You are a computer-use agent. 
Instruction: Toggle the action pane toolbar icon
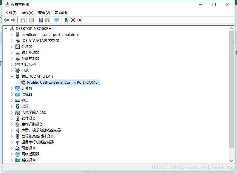(48, 20)
